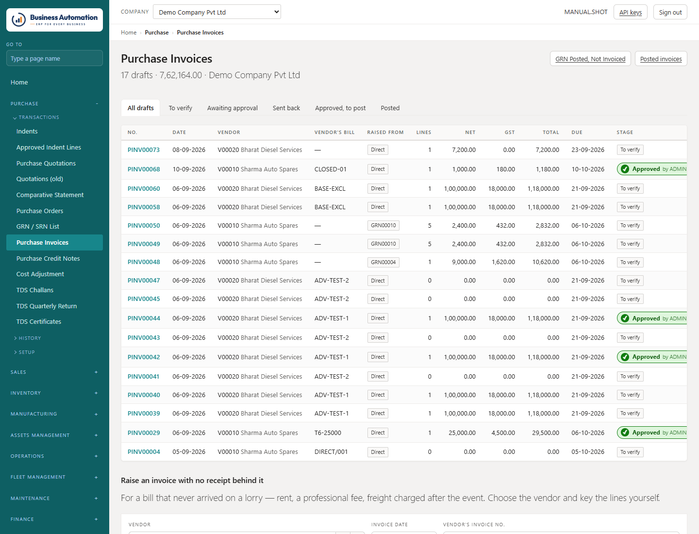Open the Approved, to post tab
Image resolution: width=699 pixels, height=534 pixels.
point(340,108)
